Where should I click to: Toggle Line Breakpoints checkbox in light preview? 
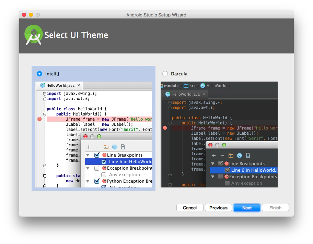97,155
